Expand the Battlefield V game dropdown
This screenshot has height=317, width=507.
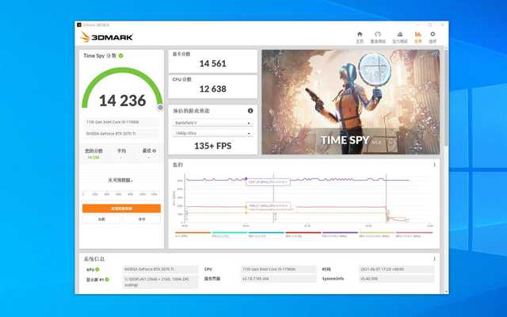tap(213, 123)
